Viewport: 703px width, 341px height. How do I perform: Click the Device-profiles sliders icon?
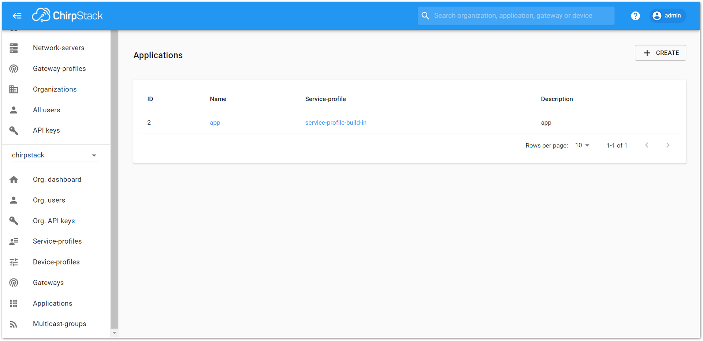point(14,262)
